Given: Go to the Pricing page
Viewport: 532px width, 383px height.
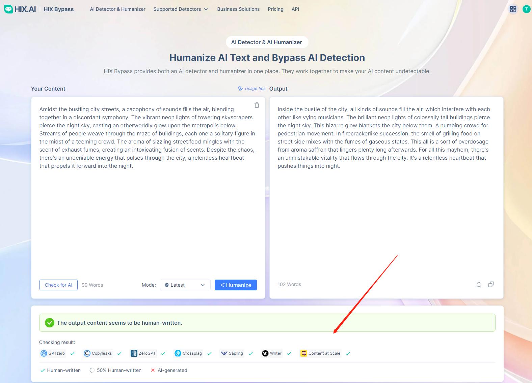Looking at the screenshot, I should (275, 9).
